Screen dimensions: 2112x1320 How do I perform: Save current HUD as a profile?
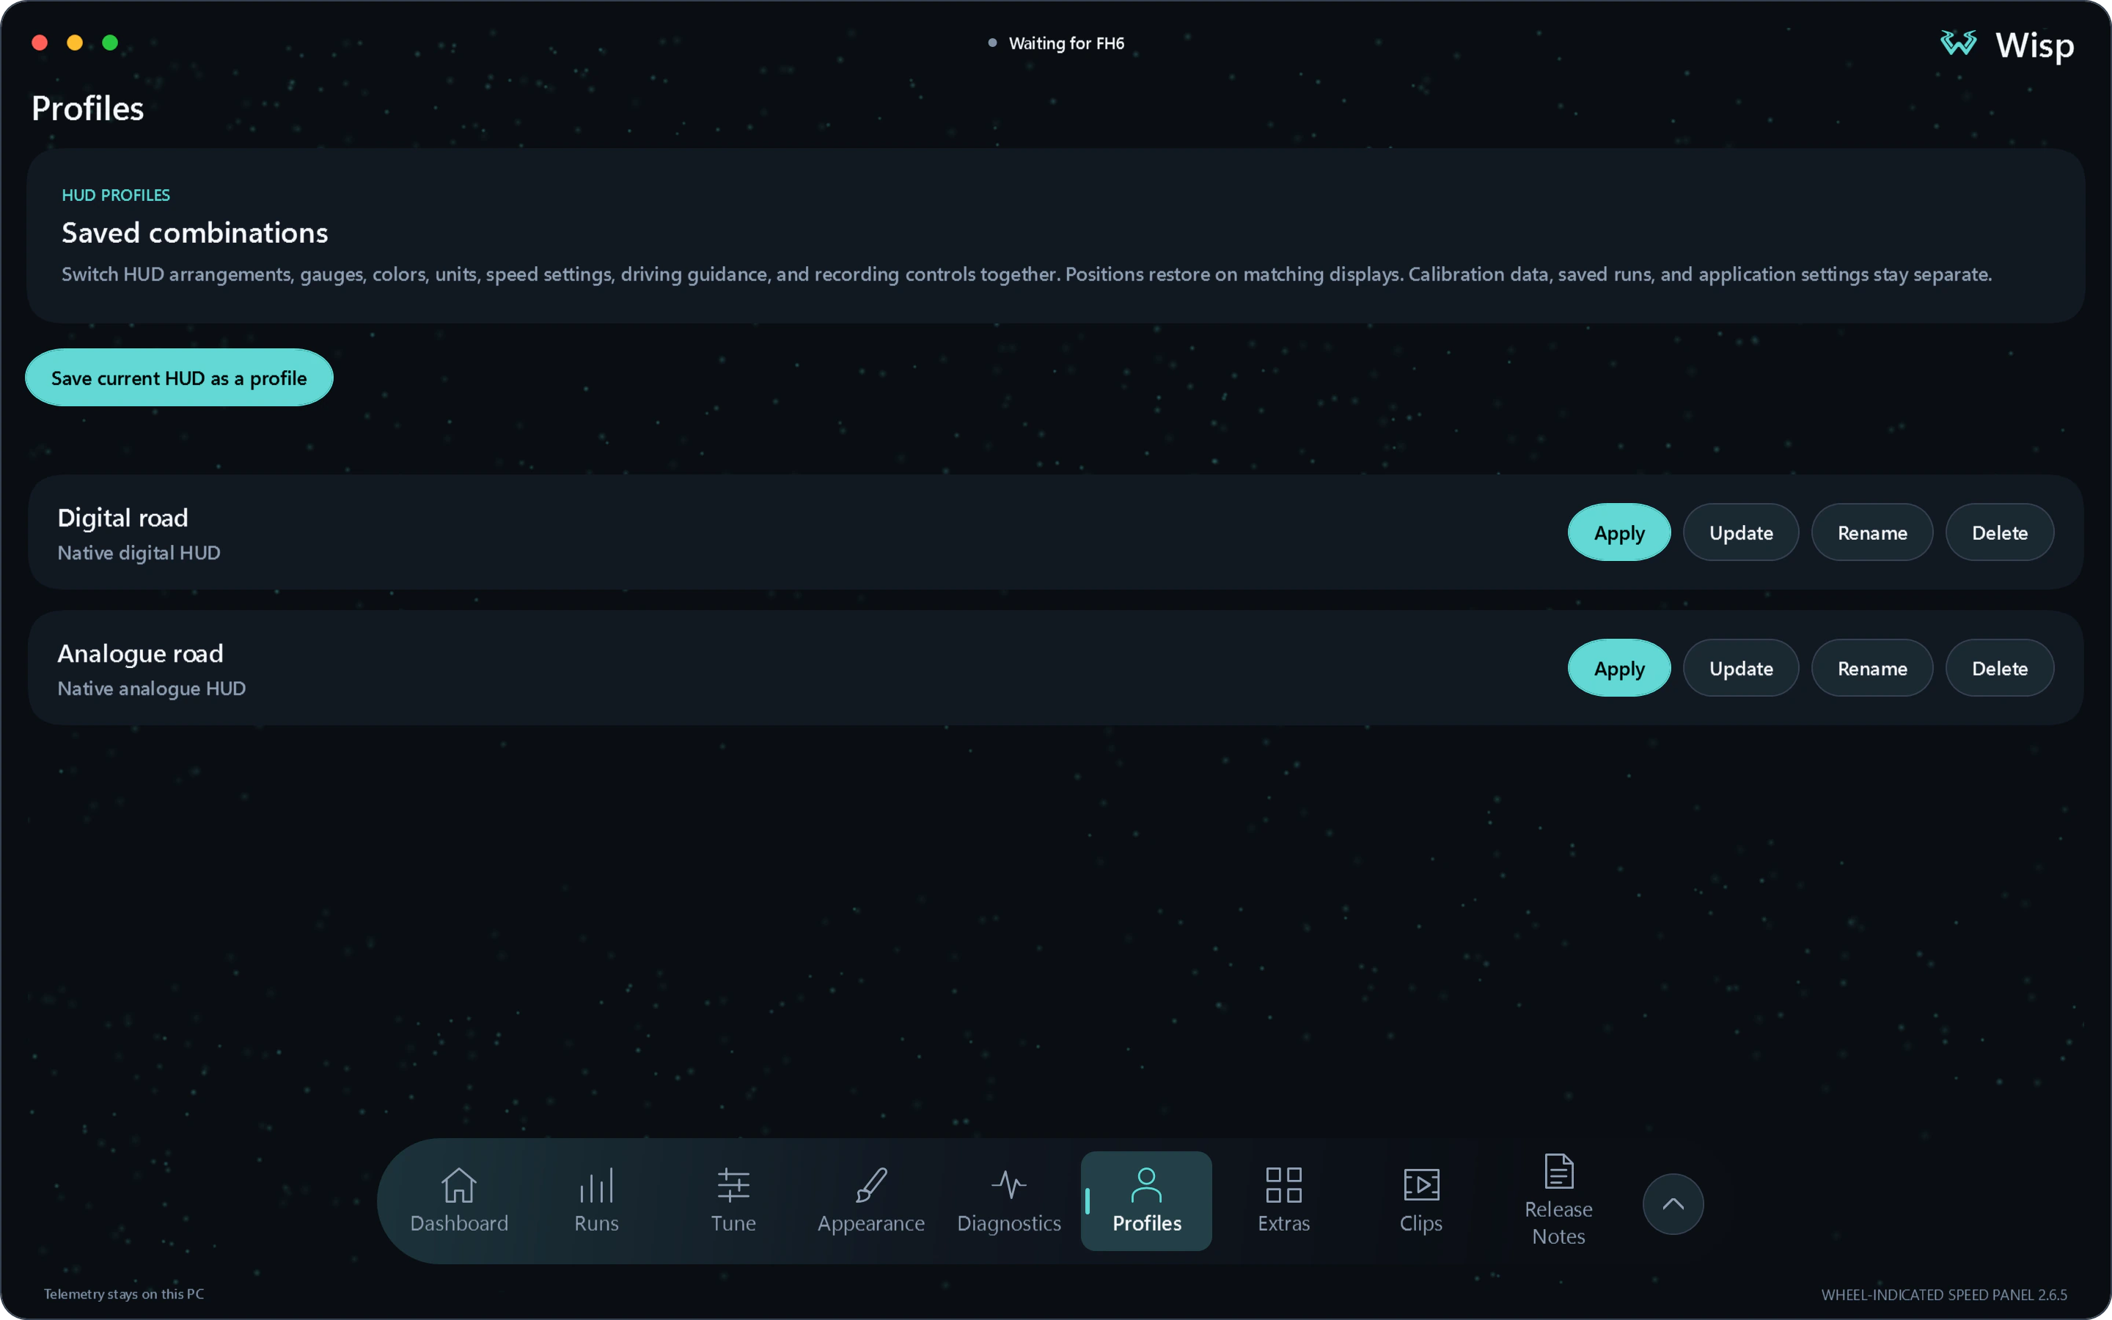(x=179, y=378)
